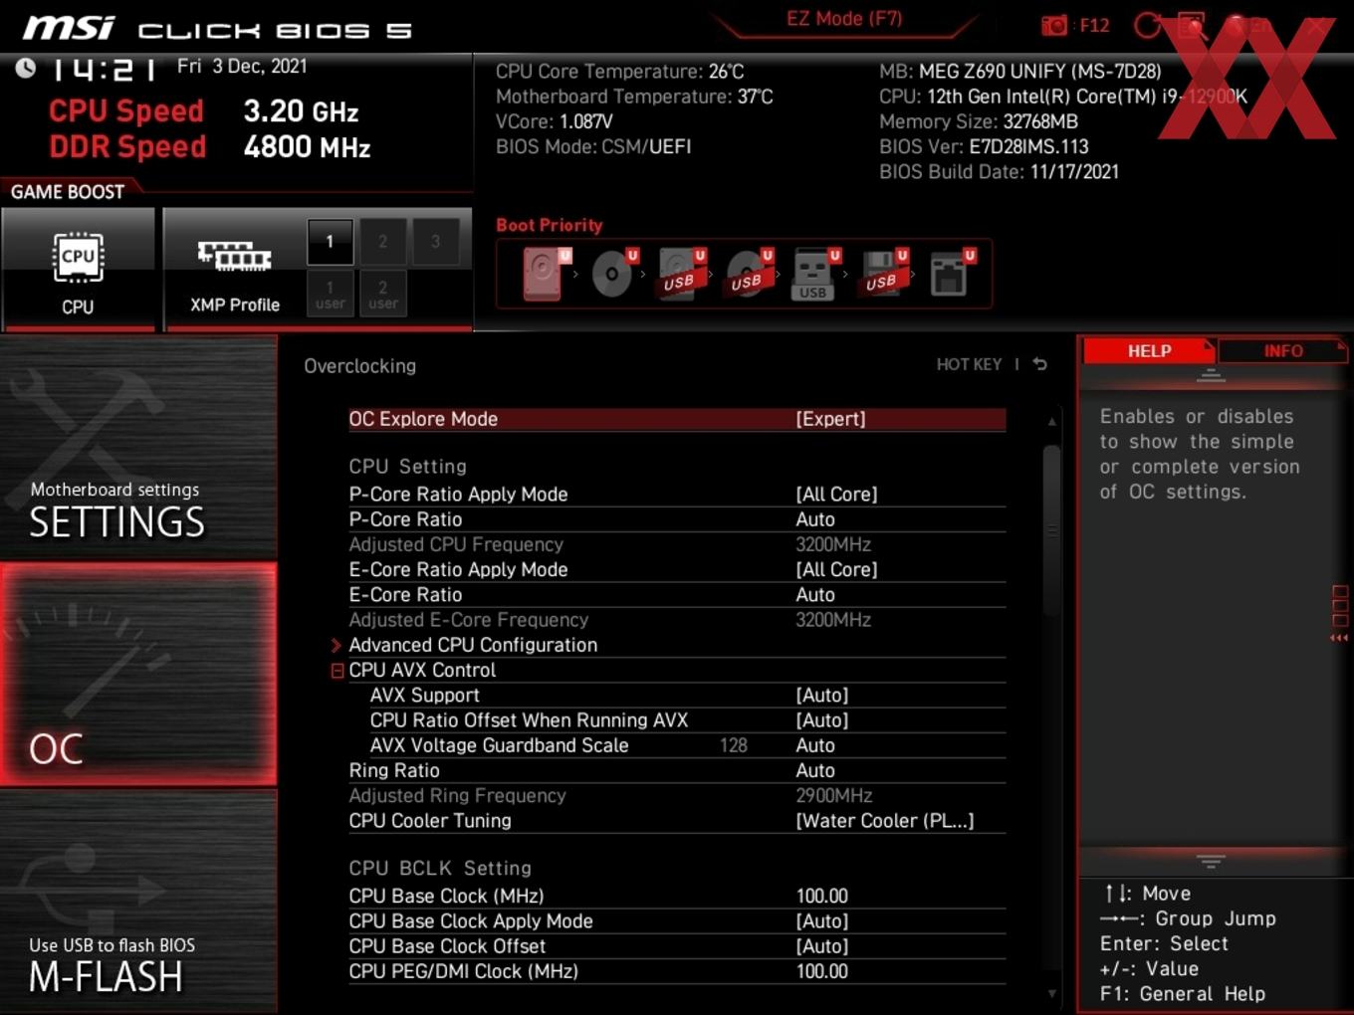Edit the E-Core Ratio value
1354x1015 pixels.
point(815,594)
